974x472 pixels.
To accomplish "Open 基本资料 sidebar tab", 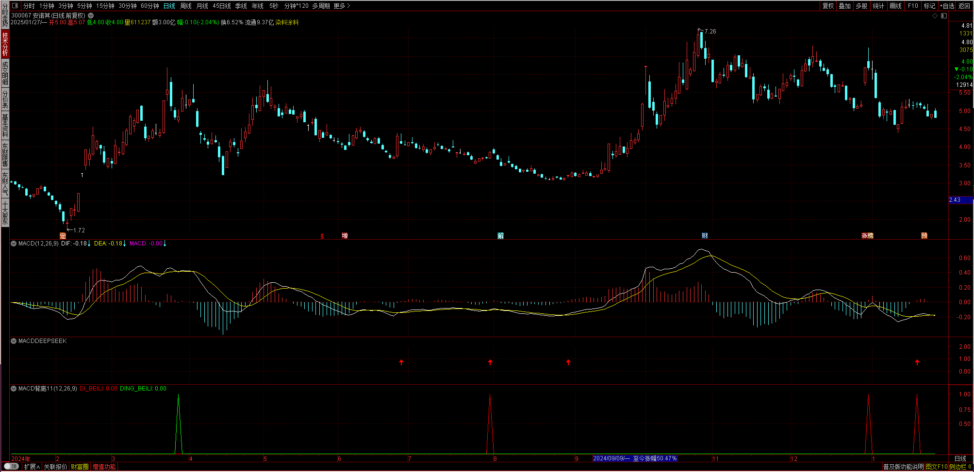I will pyautogui.click(x=5, y=125).
